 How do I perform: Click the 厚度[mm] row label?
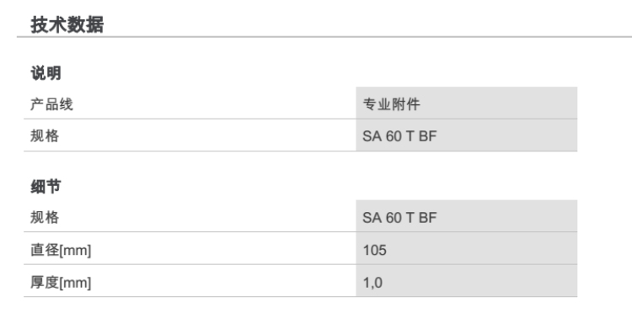pos(61,283)
